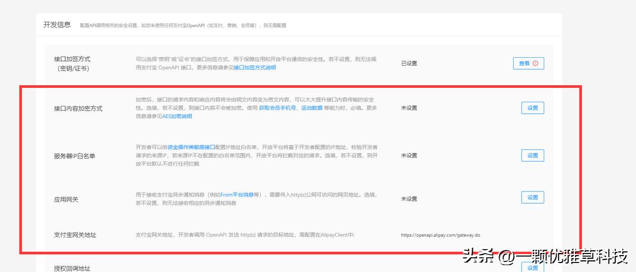636x272 pixels.
Task: Open the 运动数据 link
Action: tap(312, 108)
